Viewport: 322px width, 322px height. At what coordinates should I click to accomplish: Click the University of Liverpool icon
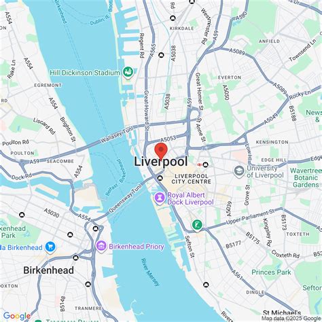coord(239,171)
